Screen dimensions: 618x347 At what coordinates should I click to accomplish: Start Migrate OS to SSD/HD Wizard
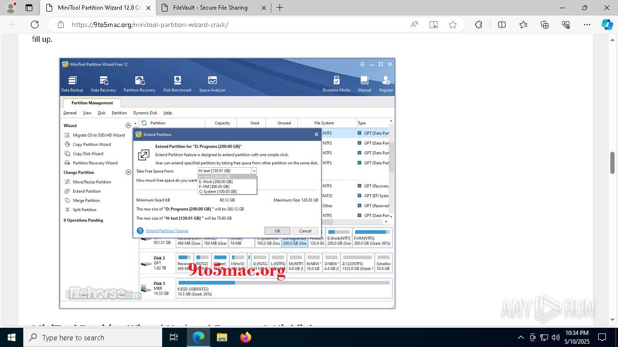click(x=95, y=135)
